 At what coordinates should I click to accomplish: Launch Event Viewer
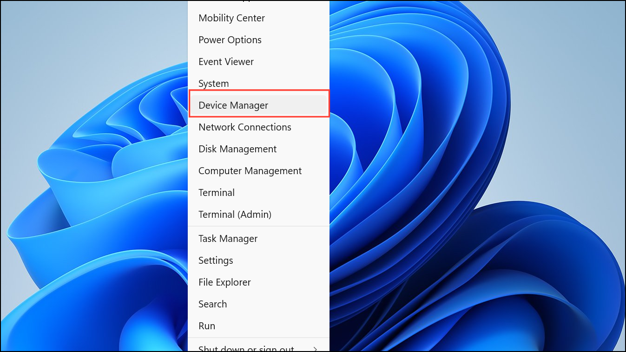tap(226, 61)
